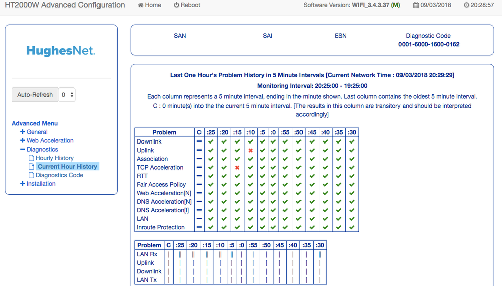Viewport: 502px width, 286px height.
Task: Open the Hourly History page
Action: pos(54,158)
